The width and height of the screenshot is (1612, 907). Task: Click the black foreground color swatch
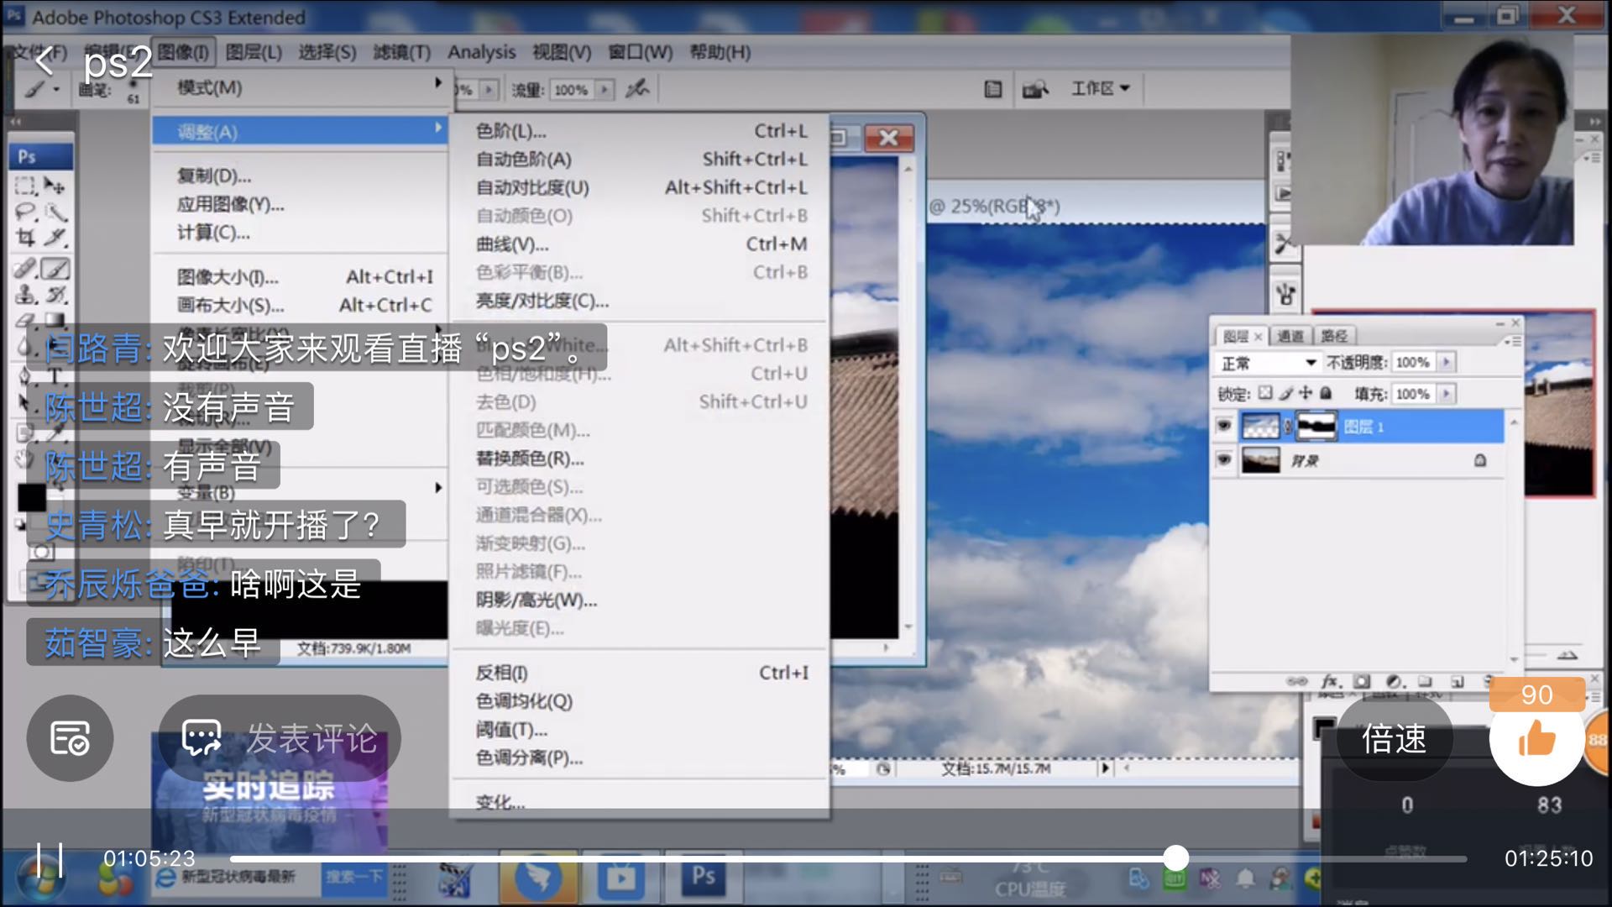tap(32, 497)
